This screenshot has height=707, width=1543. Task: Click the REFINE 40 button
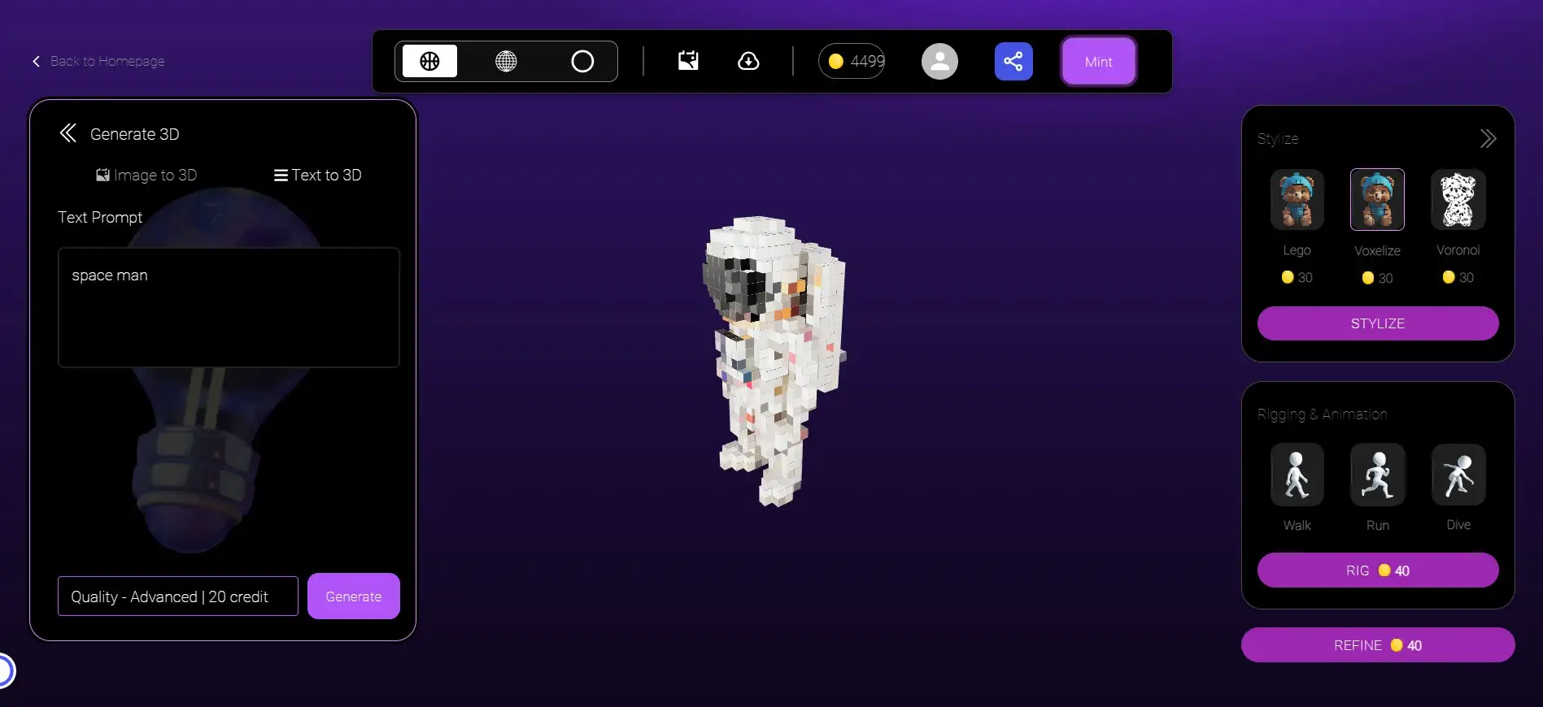(x=1378, y=645)
